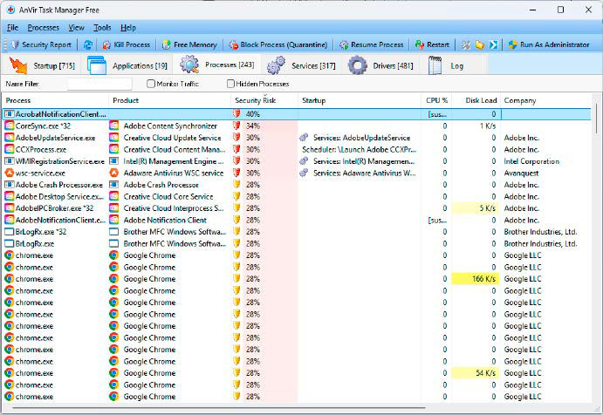This screenshot has height=415, width=603.
Task: Switch to the Drivers tab
Action: [380, 65]
